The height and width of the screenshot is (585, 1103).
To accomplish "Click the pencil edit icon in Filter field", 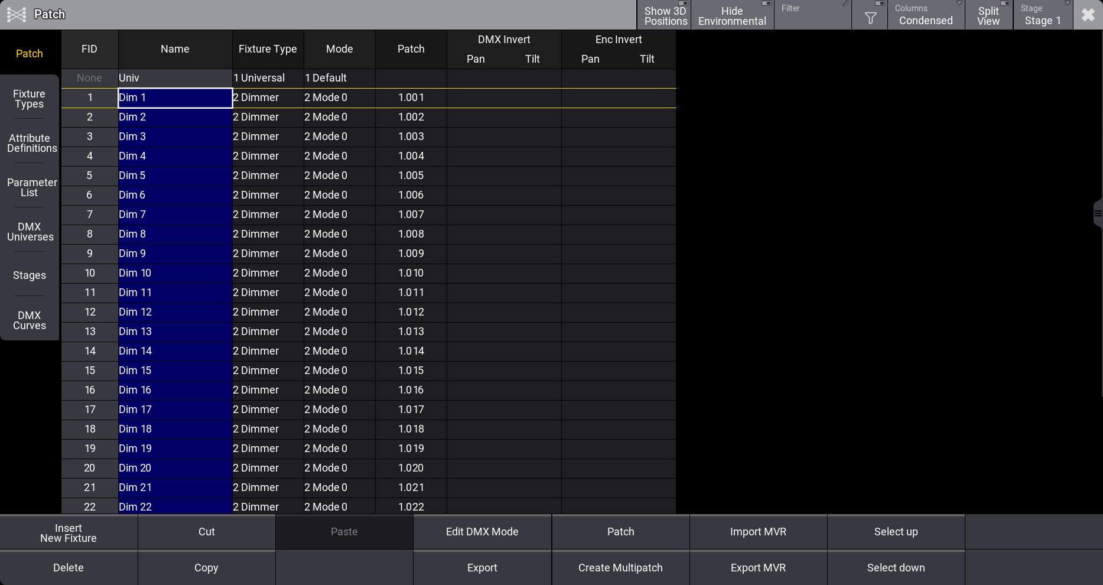I will click(x=845, y=4).
